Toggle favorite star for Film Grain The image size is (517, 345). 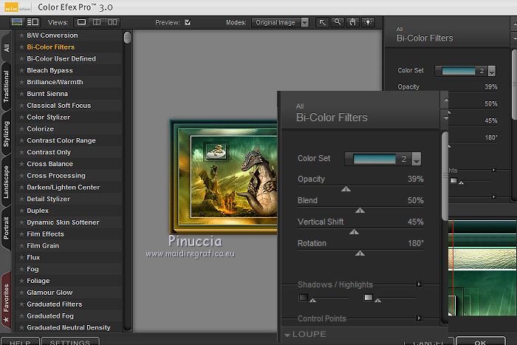[x=21, y=246]
